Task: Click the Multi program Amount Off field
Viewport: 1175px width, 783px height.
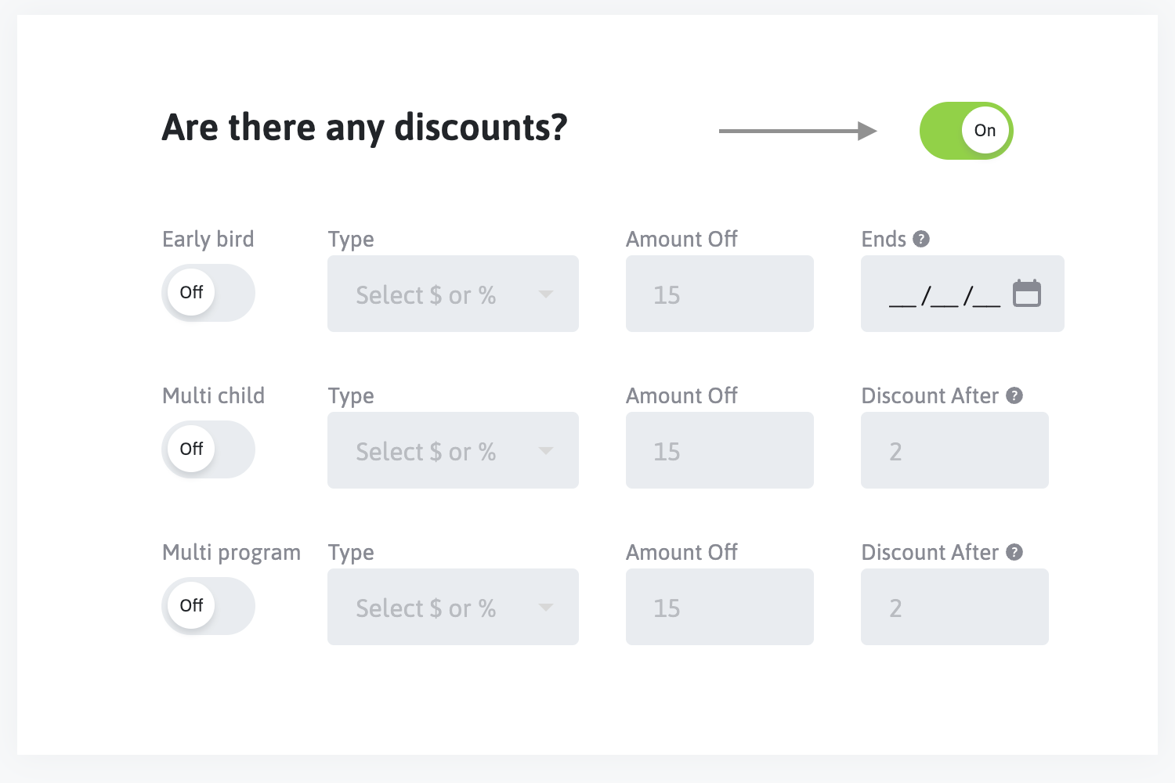Action: pos(719,607)
